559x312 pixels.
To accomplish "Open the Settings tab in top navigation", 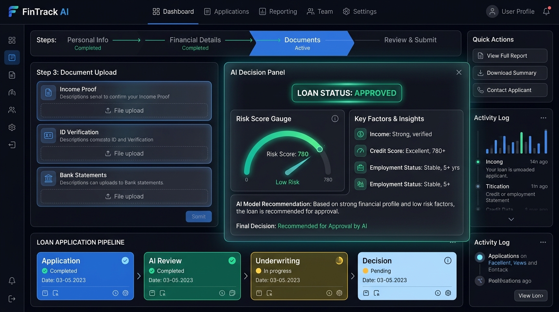I will coord(360,11).
